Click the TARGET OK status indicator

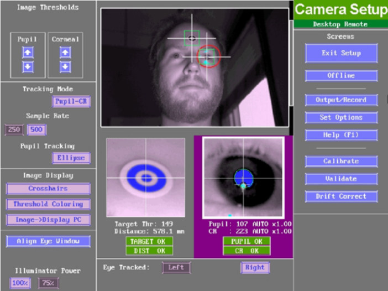click(149, 241)
